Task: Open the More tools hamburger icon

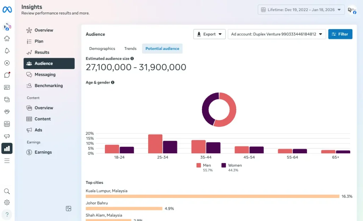Action: pos(7,160)
